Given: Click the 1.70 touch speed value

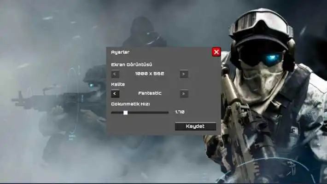Looking at the screenshot, I should (x=180, y=112).
